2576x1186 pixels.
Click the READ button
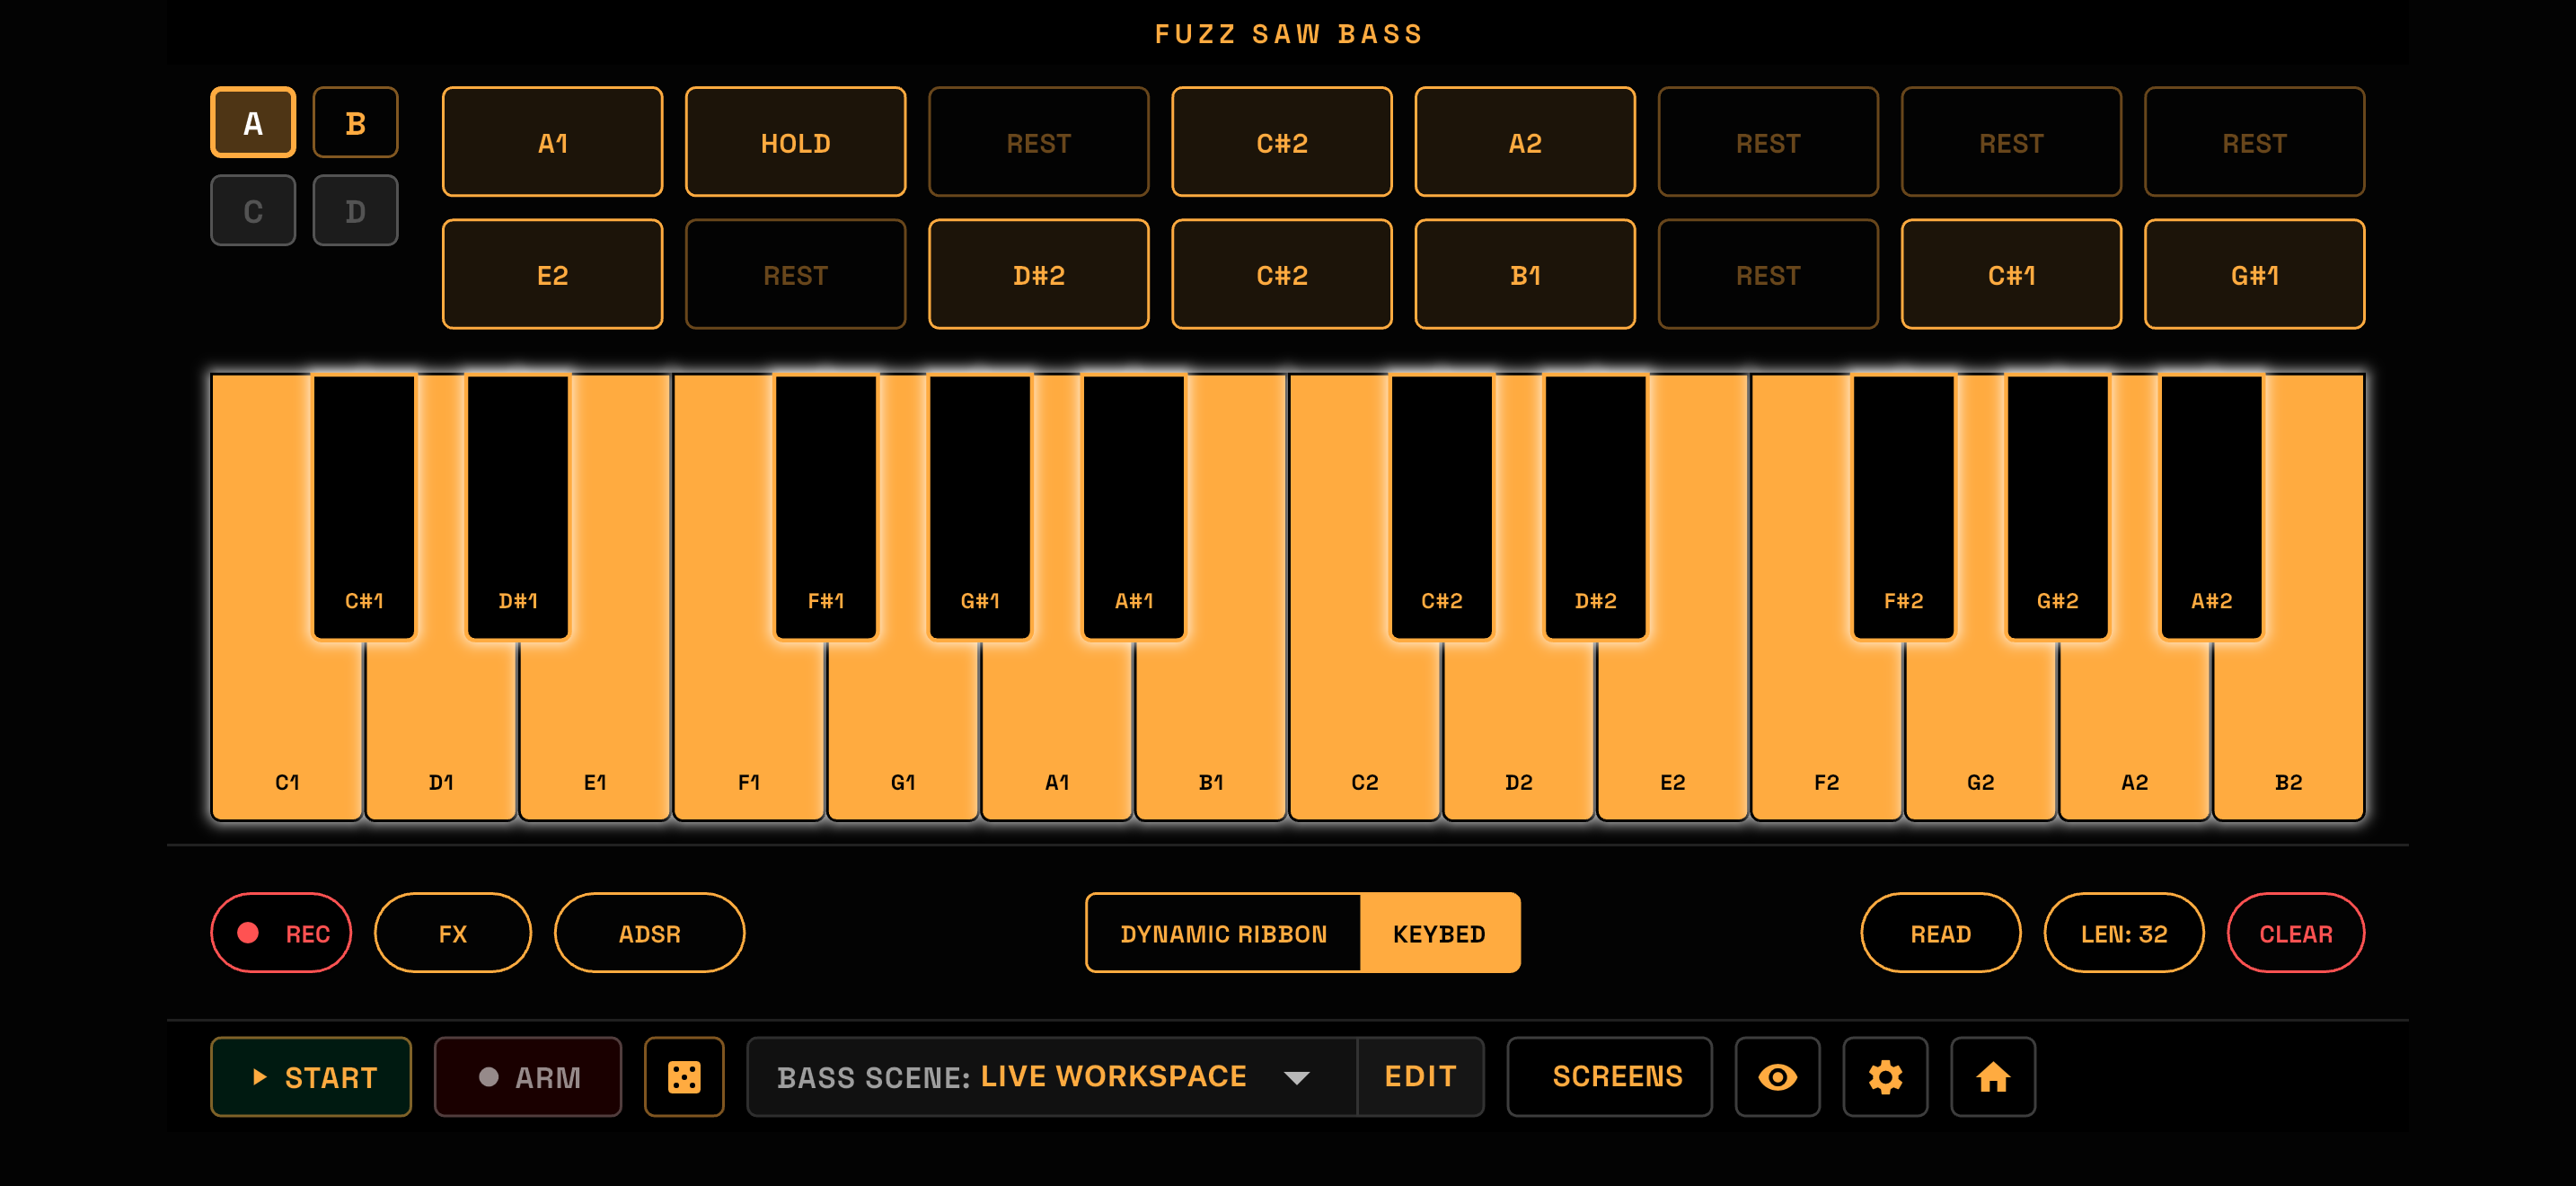[1940, 932]
